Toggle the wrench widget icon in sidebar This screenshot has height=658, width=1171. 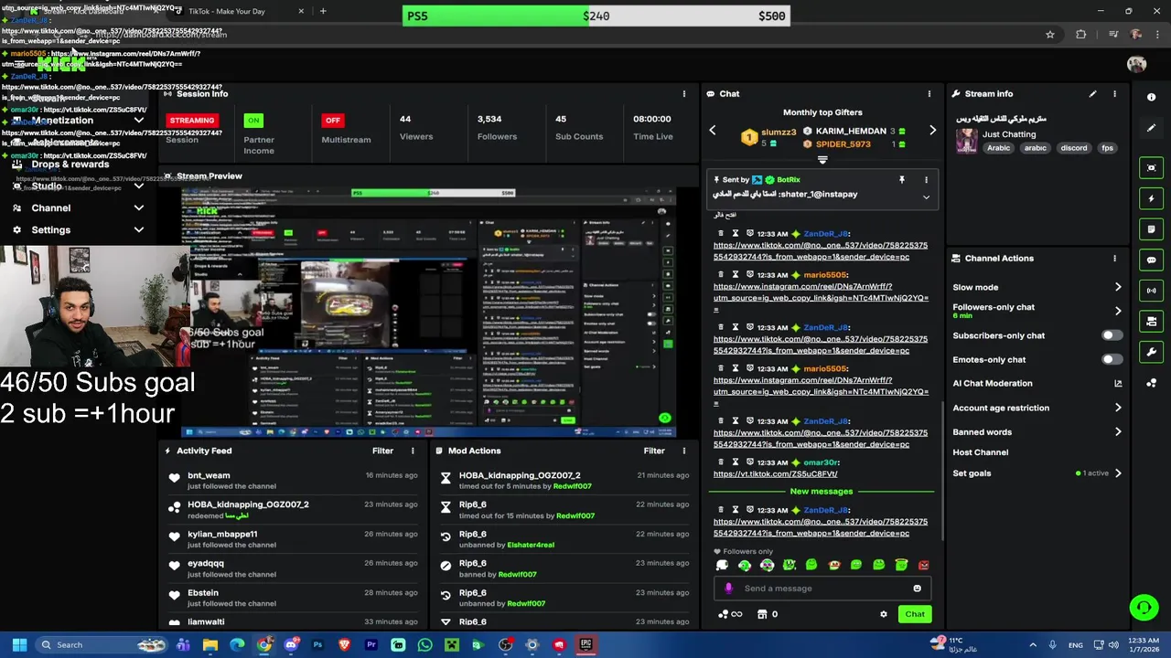point(1152,352)
